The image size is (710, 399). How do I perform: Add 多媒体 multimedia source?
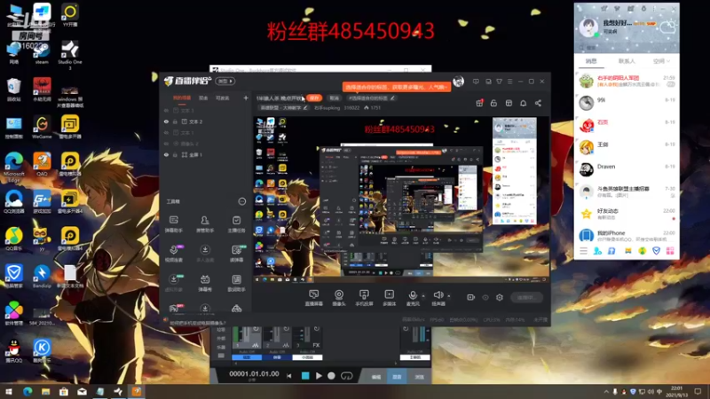pos(390,298)
